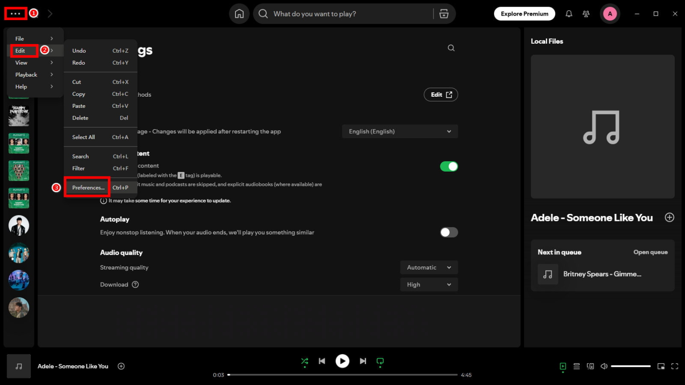This screenshot has width=685, height=385.
Task: Switch to miniplayer mode
Action: coord(661,366)
